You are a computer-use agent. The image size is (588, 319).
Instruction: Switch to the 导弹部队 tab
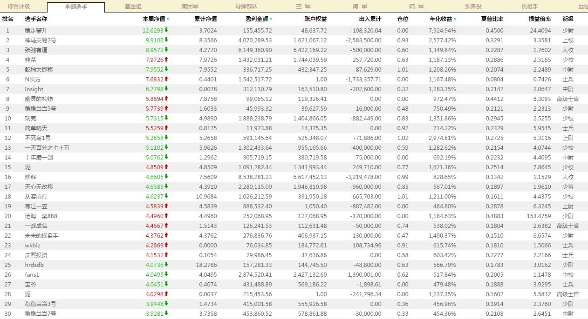[x=246, y=7]
